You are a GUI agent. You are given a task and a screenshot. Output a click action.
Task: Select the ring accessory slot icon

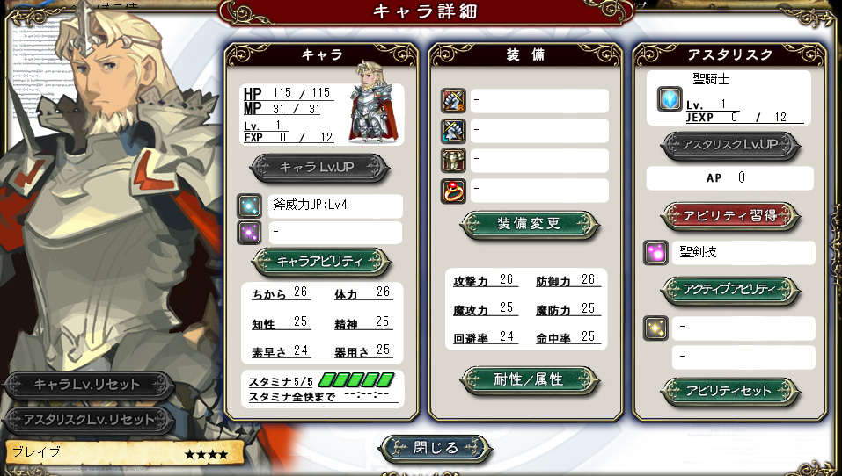453,191
